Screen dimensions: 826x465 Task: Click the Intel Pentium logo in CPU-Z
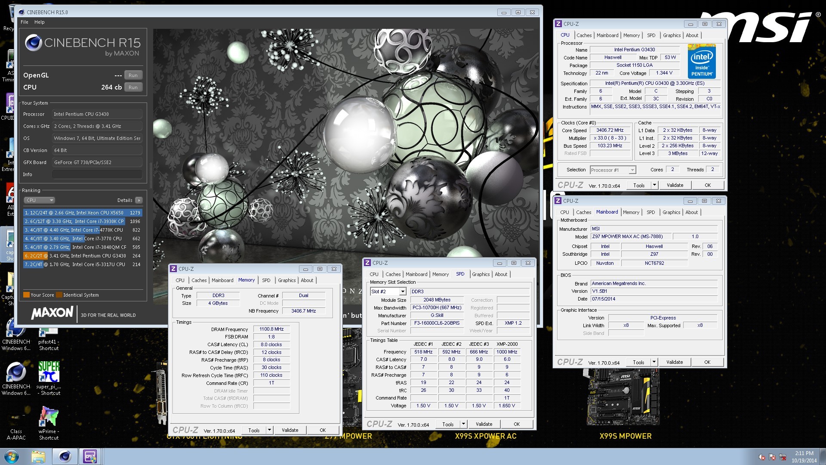pos(702,61)
